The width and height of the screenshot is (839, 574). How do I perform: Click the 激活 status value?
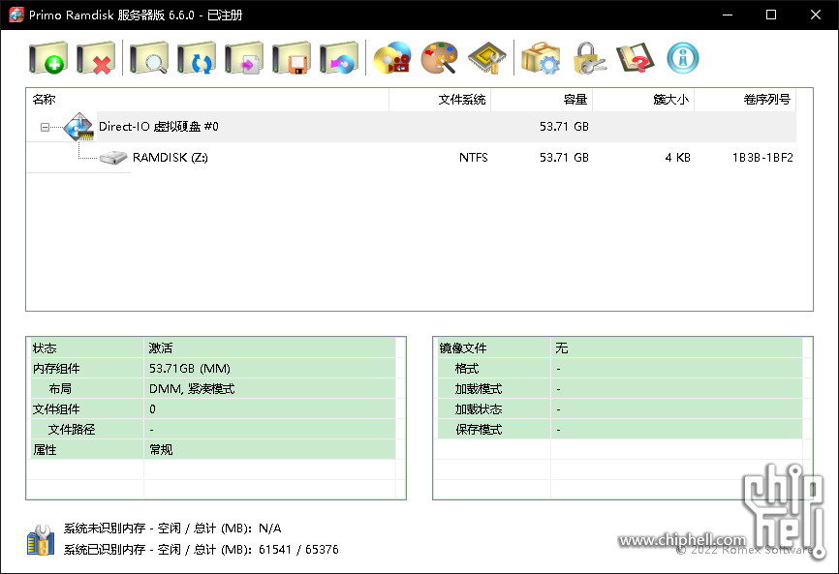click(161, 348)
